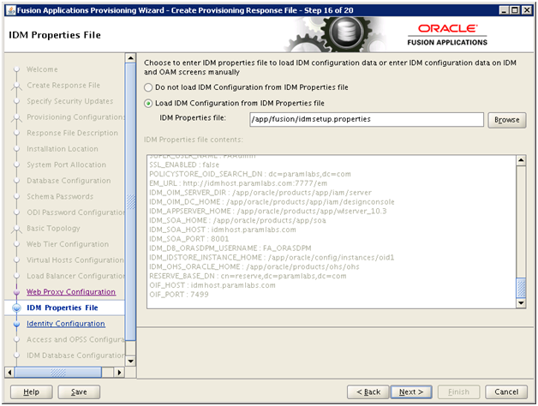Click the 'IDM_SOA_HOST' line
The image size is (538, 406).
coord(223,230)
